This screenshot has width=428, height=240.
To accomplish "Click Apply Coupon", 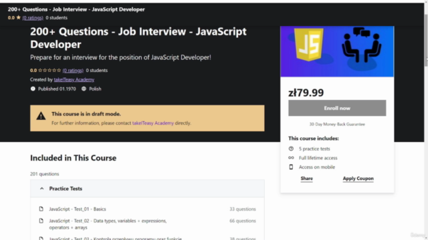I will tap(358, 179).
